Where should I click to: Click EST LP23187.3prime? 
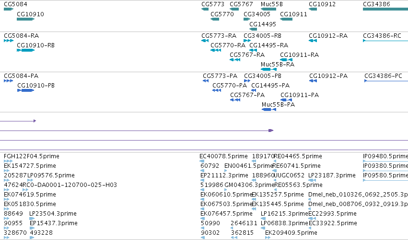coord(332,175)
